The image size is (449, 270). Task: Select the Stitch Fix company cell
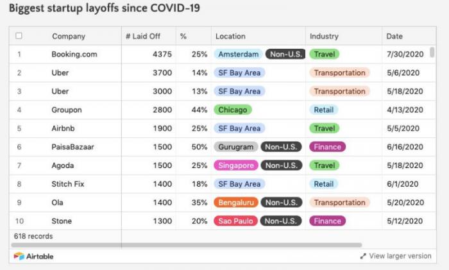tap(69, 184)
